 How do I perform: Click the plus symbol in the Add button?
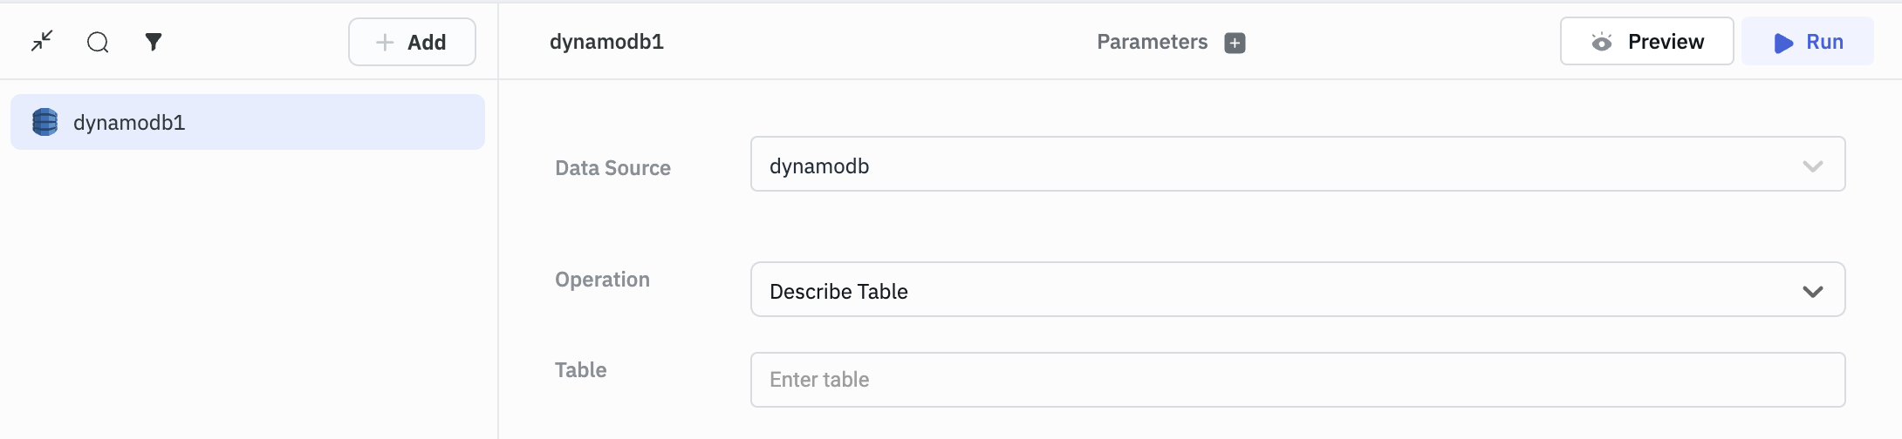click(x=385, y=42)
